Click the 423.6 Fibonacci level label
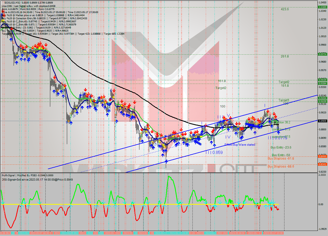Image resolution: width=328 pixels, height=236 pixels. (285, 9)
